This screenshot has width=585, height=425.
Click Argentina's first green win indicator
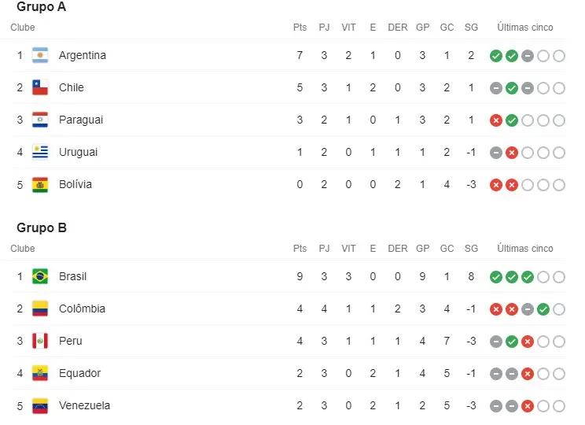coord(495,56)
